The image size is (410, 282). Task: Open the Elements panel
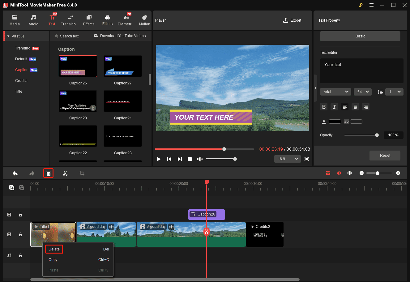click(126, 19)
